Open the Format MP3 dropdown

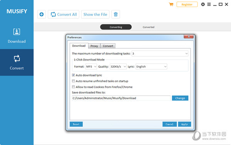tap(91, 67)
